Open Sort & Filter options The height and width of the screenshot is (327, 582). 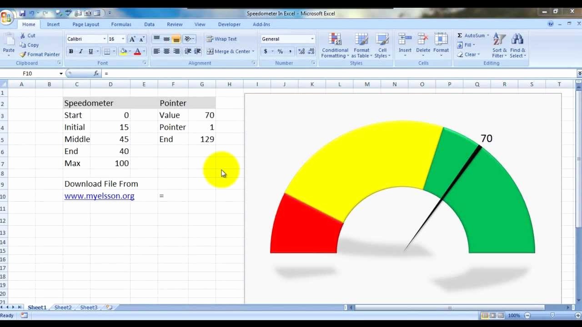(499, 45)
